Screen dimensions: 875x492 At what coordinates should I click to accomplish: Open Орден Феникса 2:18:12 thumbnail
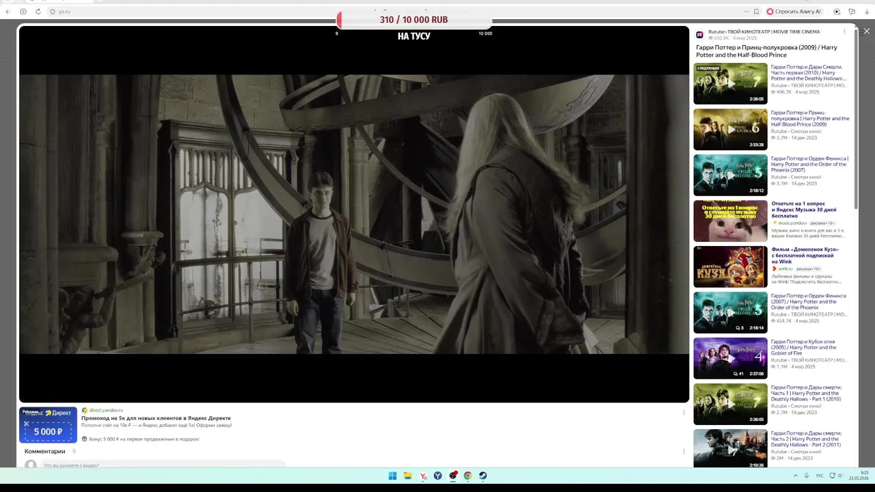tap(730, 175)
